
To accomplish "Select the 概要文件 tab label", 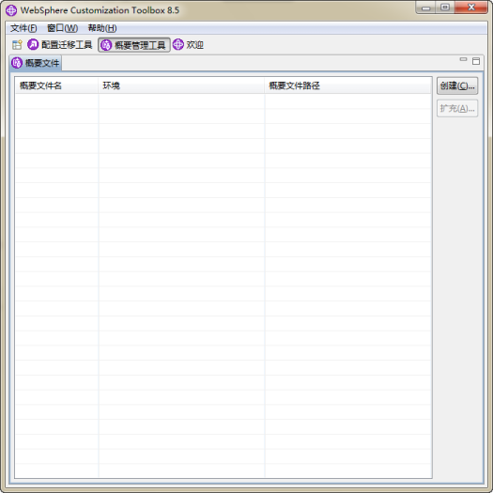I will click(42, 63).
